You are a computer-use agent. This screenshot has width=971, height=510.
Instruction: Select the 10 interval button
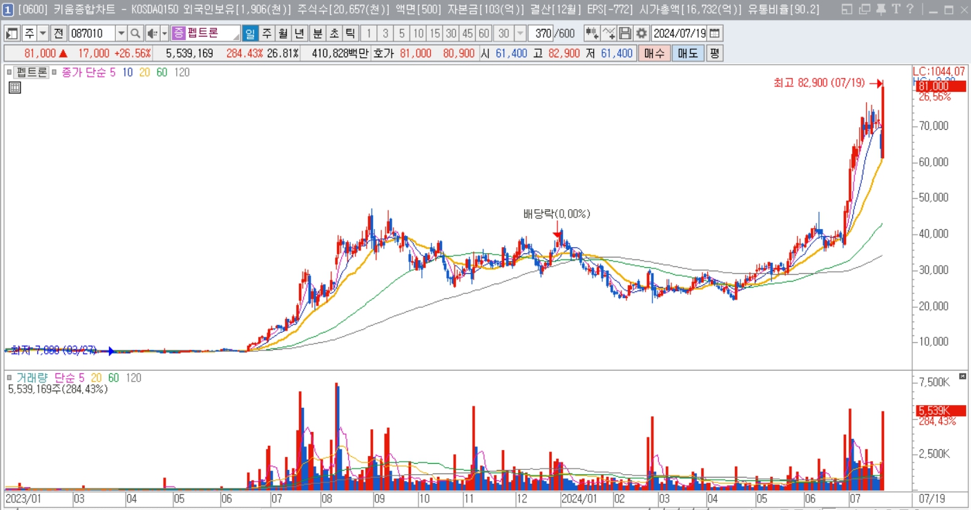coord(418,33)
